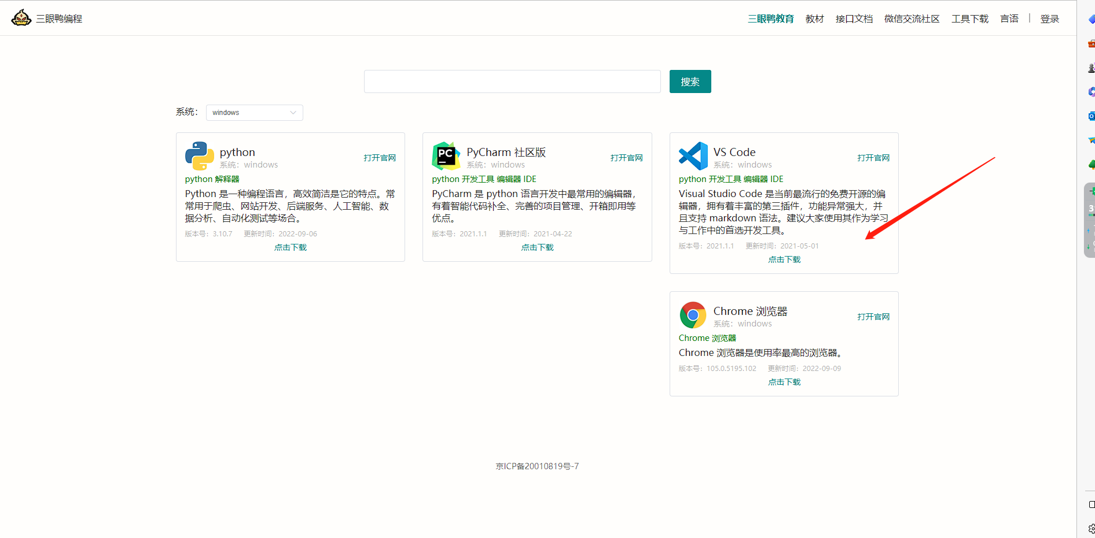Click update date 2022-09-06 on python card
Image resolution: width=1095 pixels, height=538 pixels.
tap(298, 234)
